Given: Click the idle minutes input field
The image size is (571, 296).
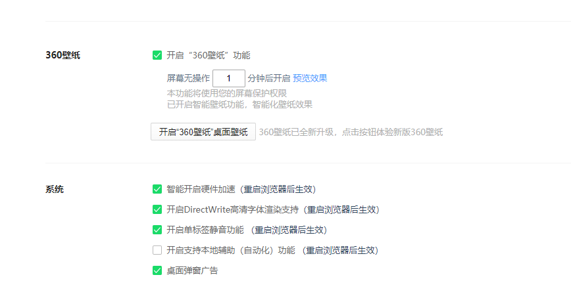Looking at the screenshot, I should click(x=228, y=78).
